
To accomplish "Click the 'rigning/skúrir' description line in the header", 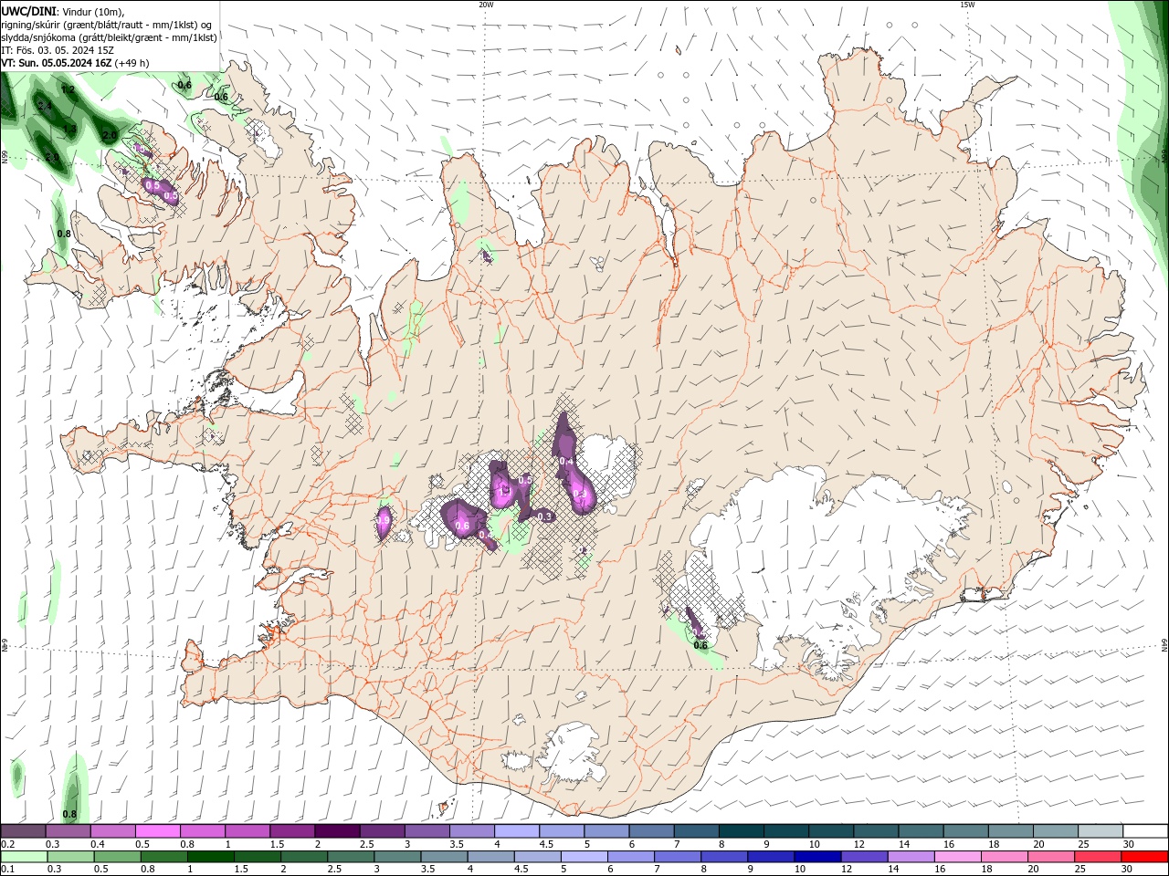I will [x=108, y=25].
